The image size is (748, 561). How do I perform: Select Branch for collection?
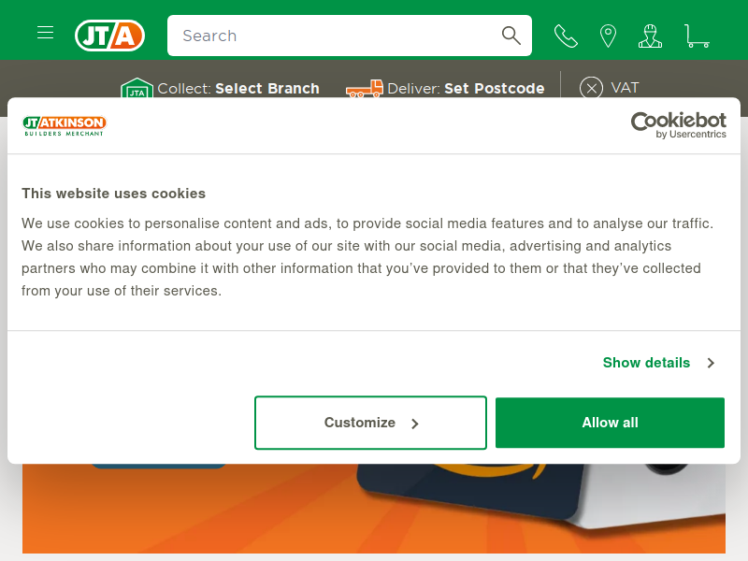(x=267, y=88)
